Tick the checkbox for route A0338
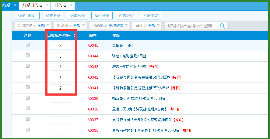 coord(28,108)
